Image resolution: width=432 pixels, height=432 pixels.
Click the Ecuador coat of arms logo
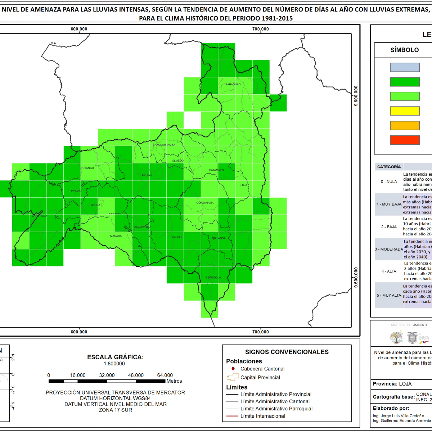[412, 338]
